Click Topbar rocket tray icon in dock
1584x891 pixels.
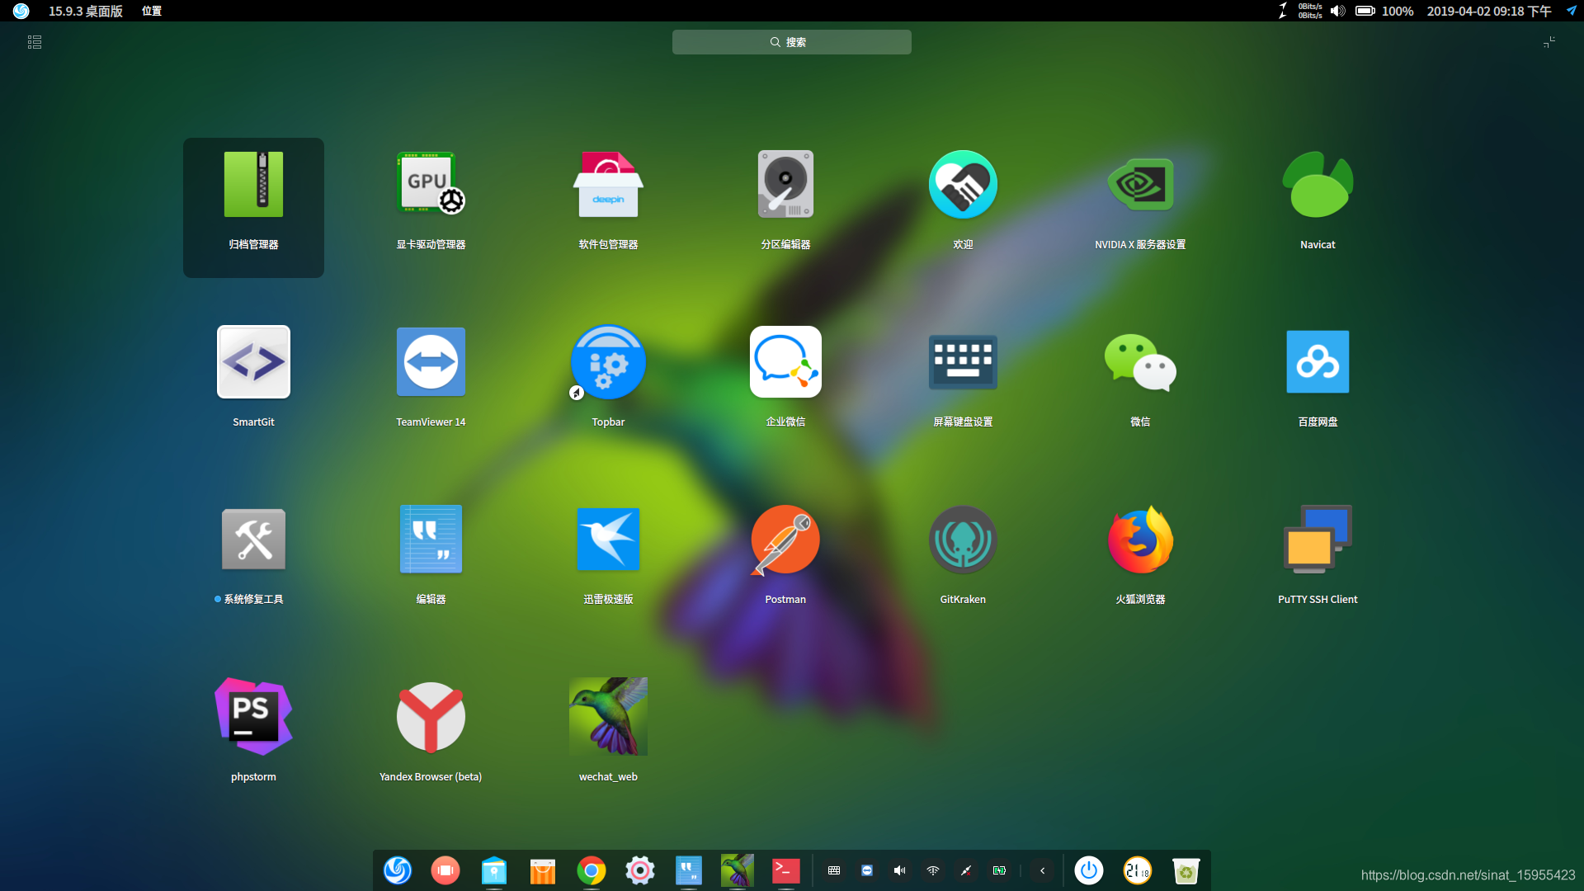(966, 870)
